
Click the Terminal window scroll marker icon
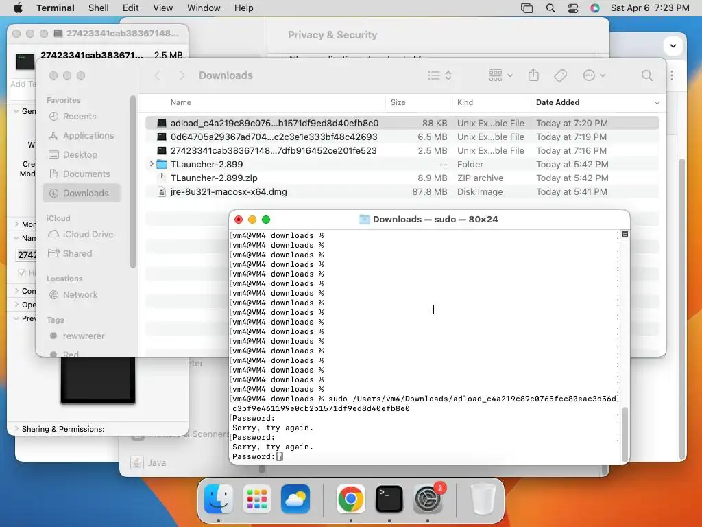[x=625, y=235]
